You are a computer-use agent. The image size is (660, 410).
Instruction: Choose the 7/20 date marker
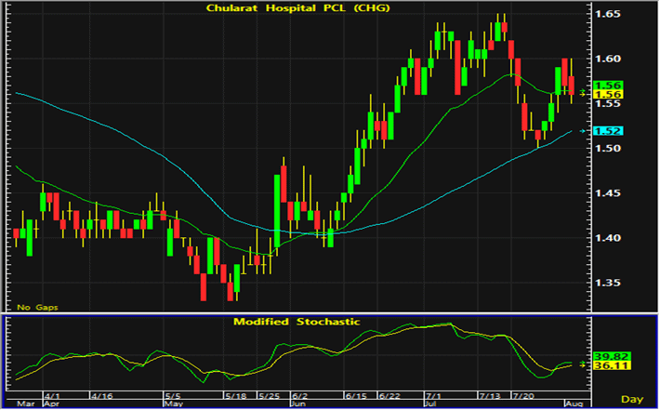(x=523, y=396)
